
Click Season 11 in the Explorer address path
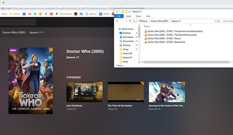point(176,21)
